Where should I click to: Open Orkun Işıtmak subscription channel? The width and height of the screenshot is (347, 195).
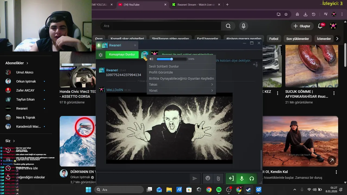26,81
